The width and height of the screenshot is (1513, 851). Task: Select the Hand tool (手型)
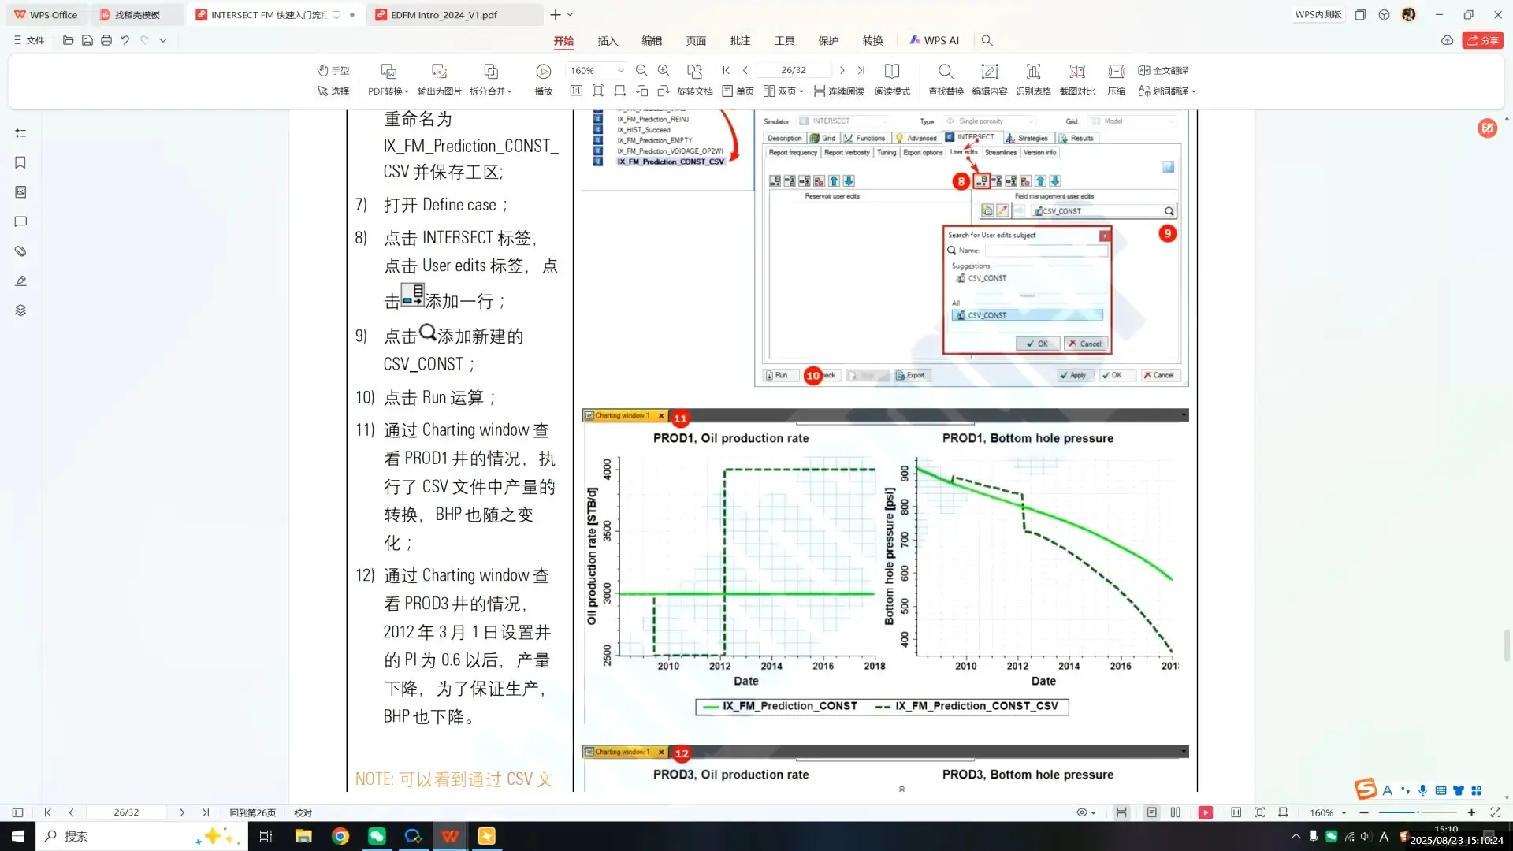pos(333,70)
